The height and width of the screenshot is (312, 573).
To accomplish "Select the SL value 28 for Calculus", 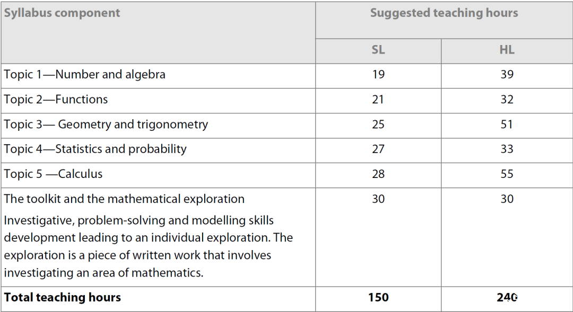I will (378, 174).
